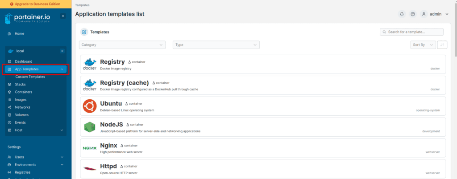The width and height of the screenshot is (457, 179).
Task: Click the Ubuntu logo icon
Action: pyautogui.click(x=89, y=106)
